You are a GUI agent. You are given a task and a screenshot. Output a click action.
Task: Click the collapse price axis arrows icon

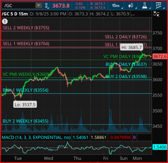coord(156,14)
